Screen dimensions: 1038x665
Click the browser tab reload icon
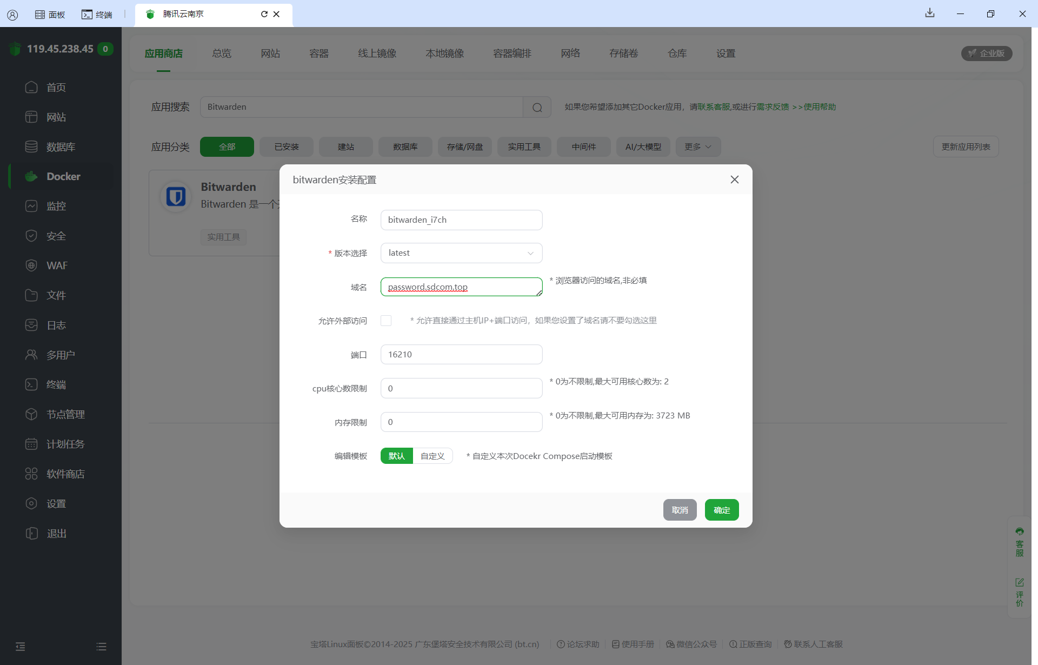[x=264, y=14]
